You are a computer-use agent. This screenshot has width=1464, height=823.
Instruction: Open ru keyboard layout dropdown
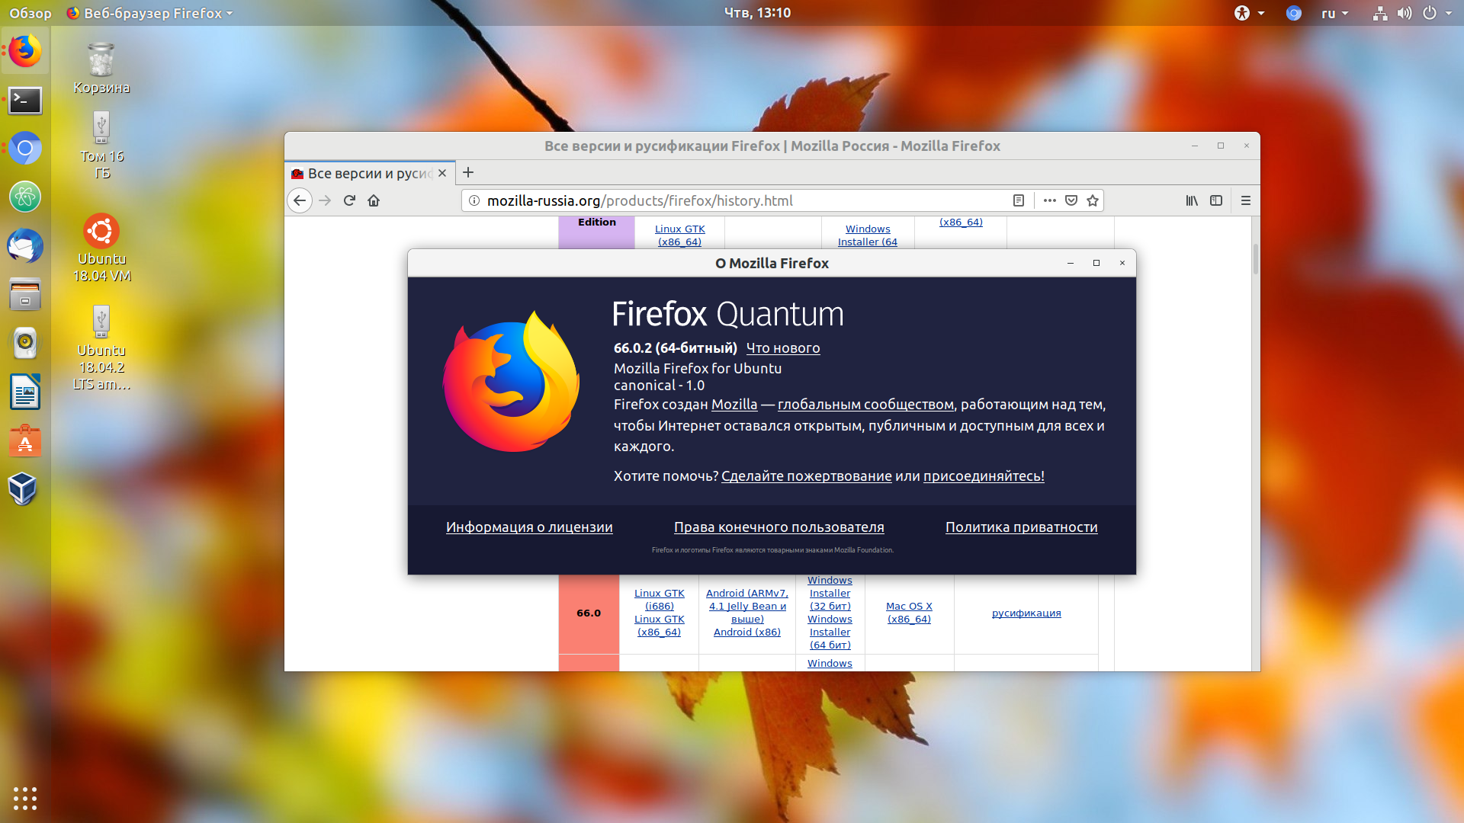(1334, 13)
